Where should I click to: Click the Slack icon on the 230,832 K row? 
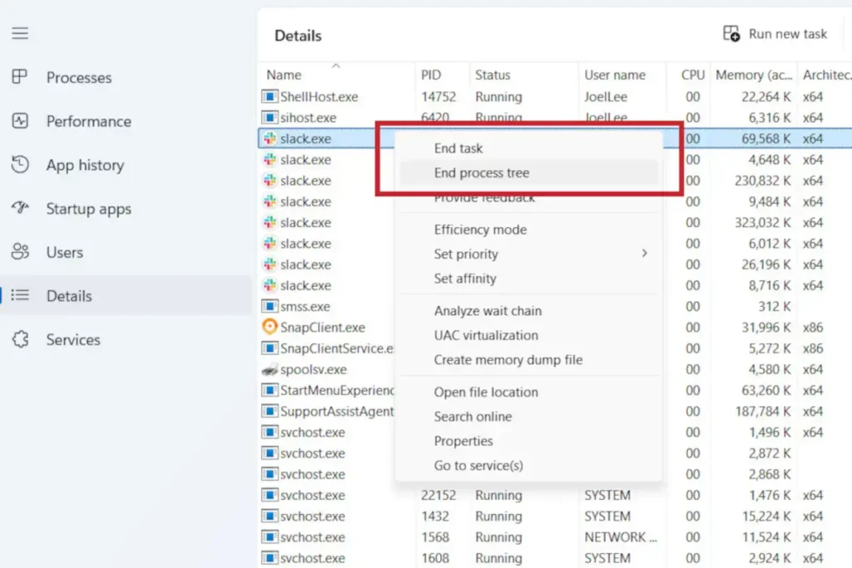[x=270, y=180]
